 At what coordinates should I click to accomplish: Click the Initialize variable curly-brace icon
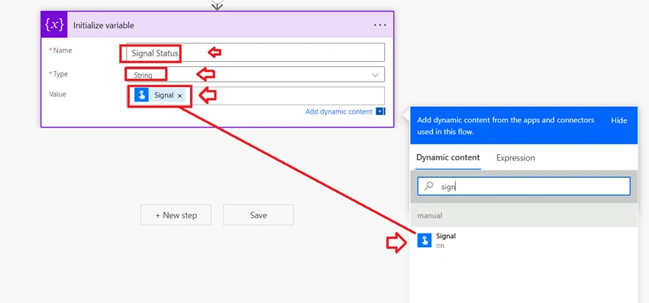54,25
